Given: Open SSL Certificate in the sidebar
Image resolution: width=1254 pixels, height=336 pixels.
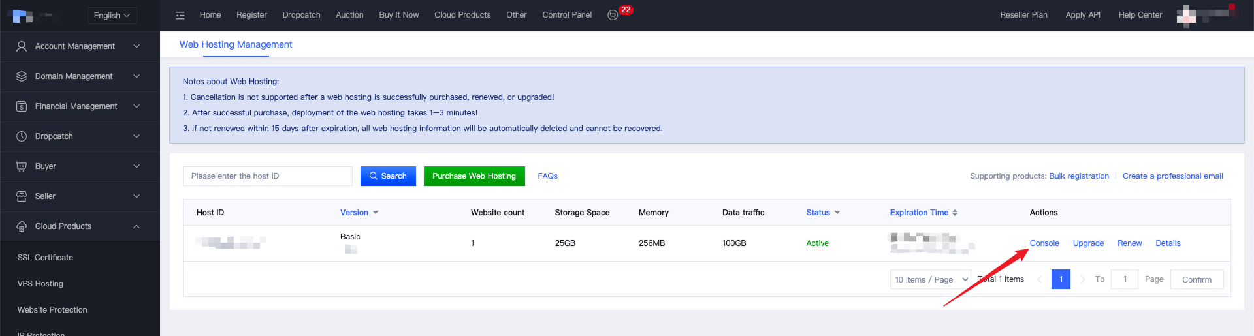Looking at the screenshot, I should pyautogui.click(x=45, y=258).
